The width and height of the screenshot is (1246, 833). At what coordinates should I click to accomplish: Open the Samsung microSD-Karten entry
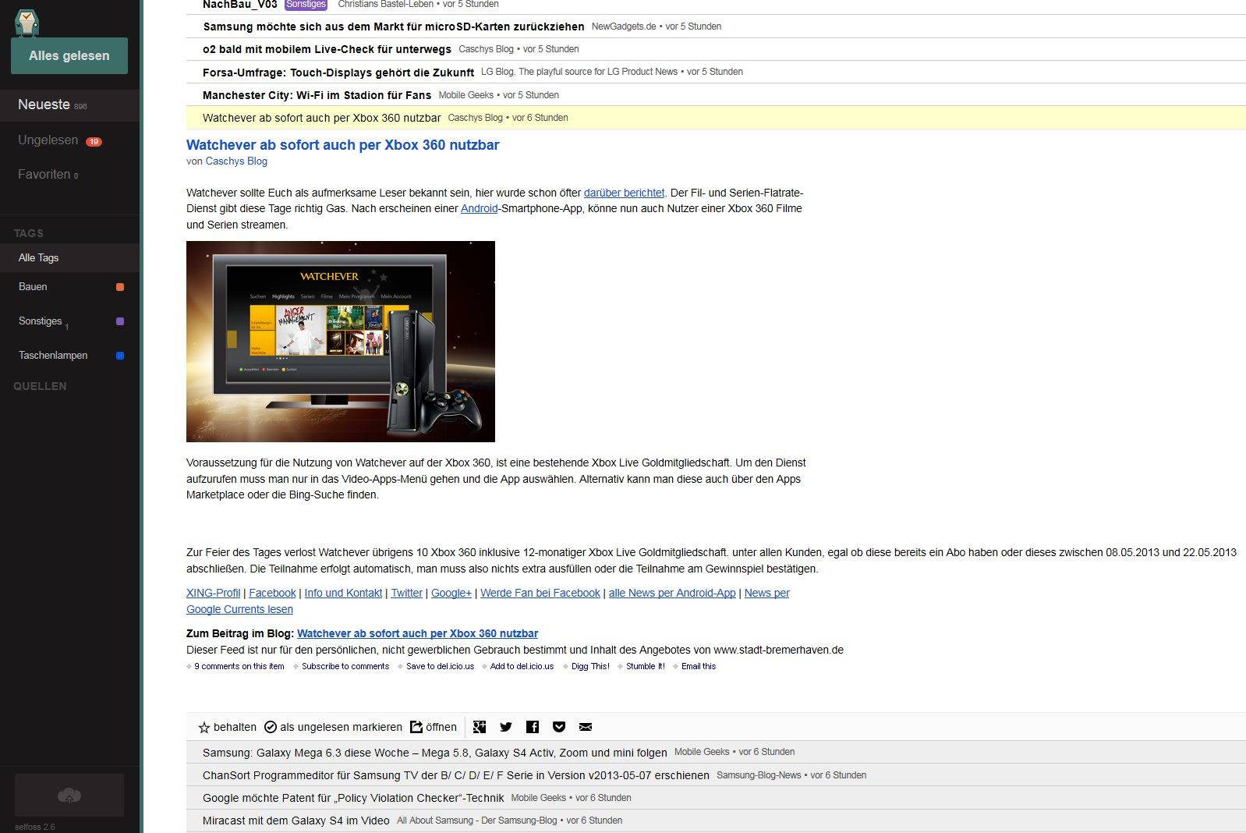click(716, 27)
